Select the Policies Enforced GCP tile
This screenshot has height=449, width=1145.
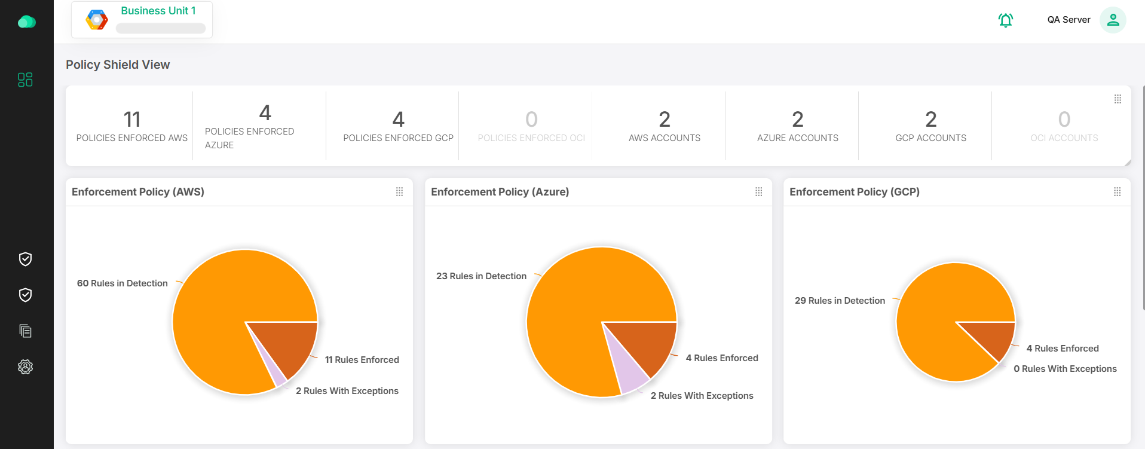click(x=398, y=126)
